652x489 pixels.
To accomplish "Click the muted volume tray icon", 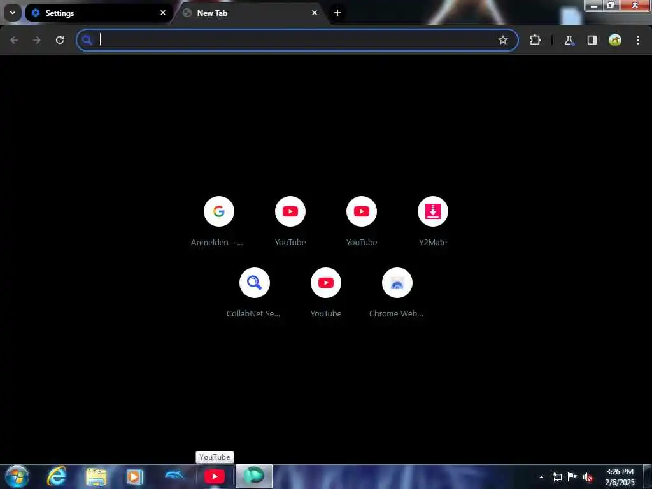I will [x=588, y=477].
